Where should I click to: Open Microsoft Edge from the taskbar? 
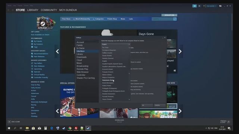point(52,128)
